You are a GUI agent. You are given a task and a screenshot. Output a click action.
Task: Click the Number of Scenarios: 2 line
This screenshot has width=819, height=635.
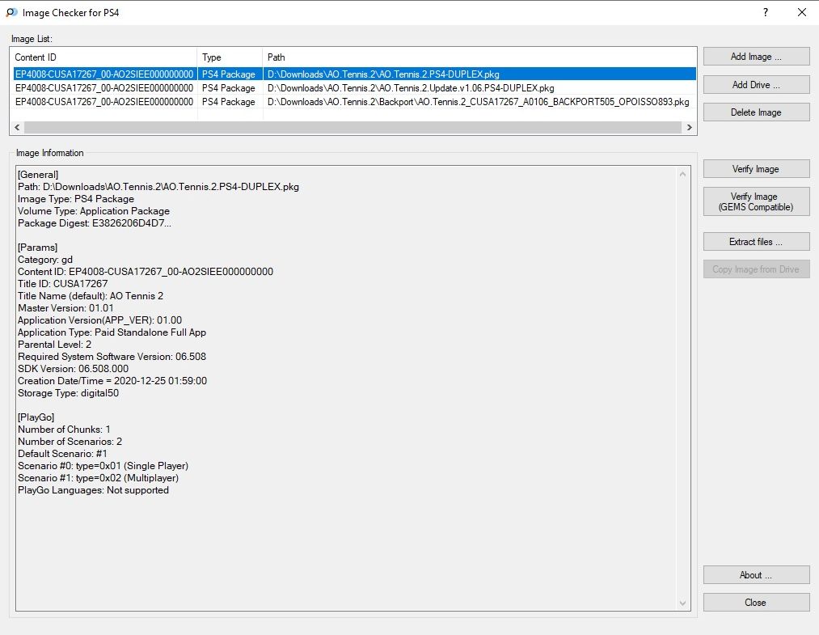[x=70, y=442]
